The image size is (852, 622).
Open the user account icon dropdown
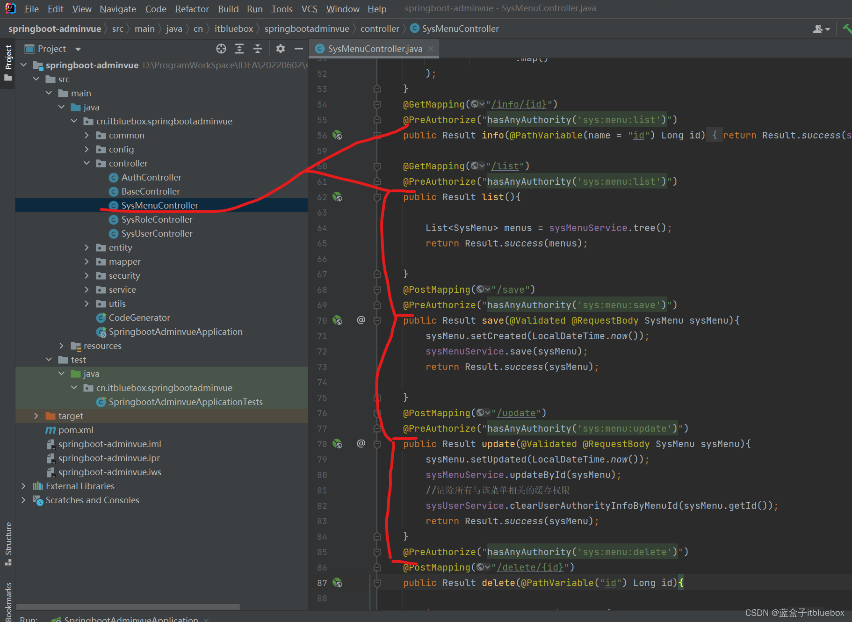(821, 29)
